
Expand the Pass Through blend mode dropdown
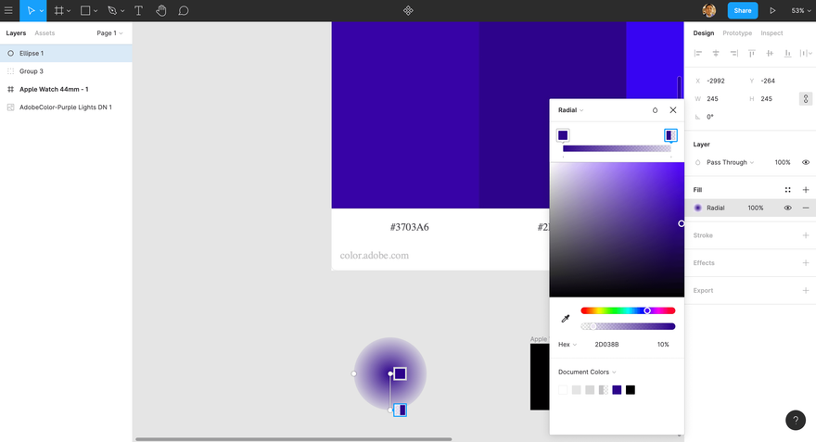pos(730,162)
